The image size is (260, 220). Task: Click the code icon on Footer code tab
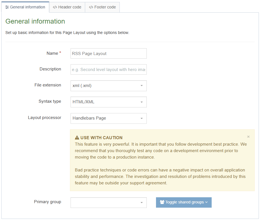coord(91,7)
